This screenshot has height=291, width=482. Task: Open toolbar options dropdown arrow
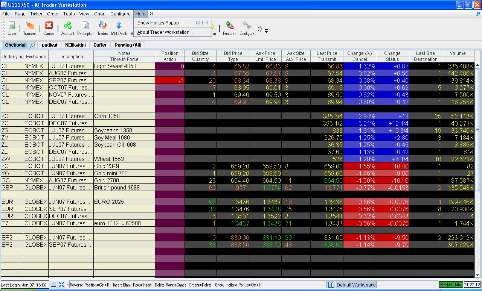point(267,31)
